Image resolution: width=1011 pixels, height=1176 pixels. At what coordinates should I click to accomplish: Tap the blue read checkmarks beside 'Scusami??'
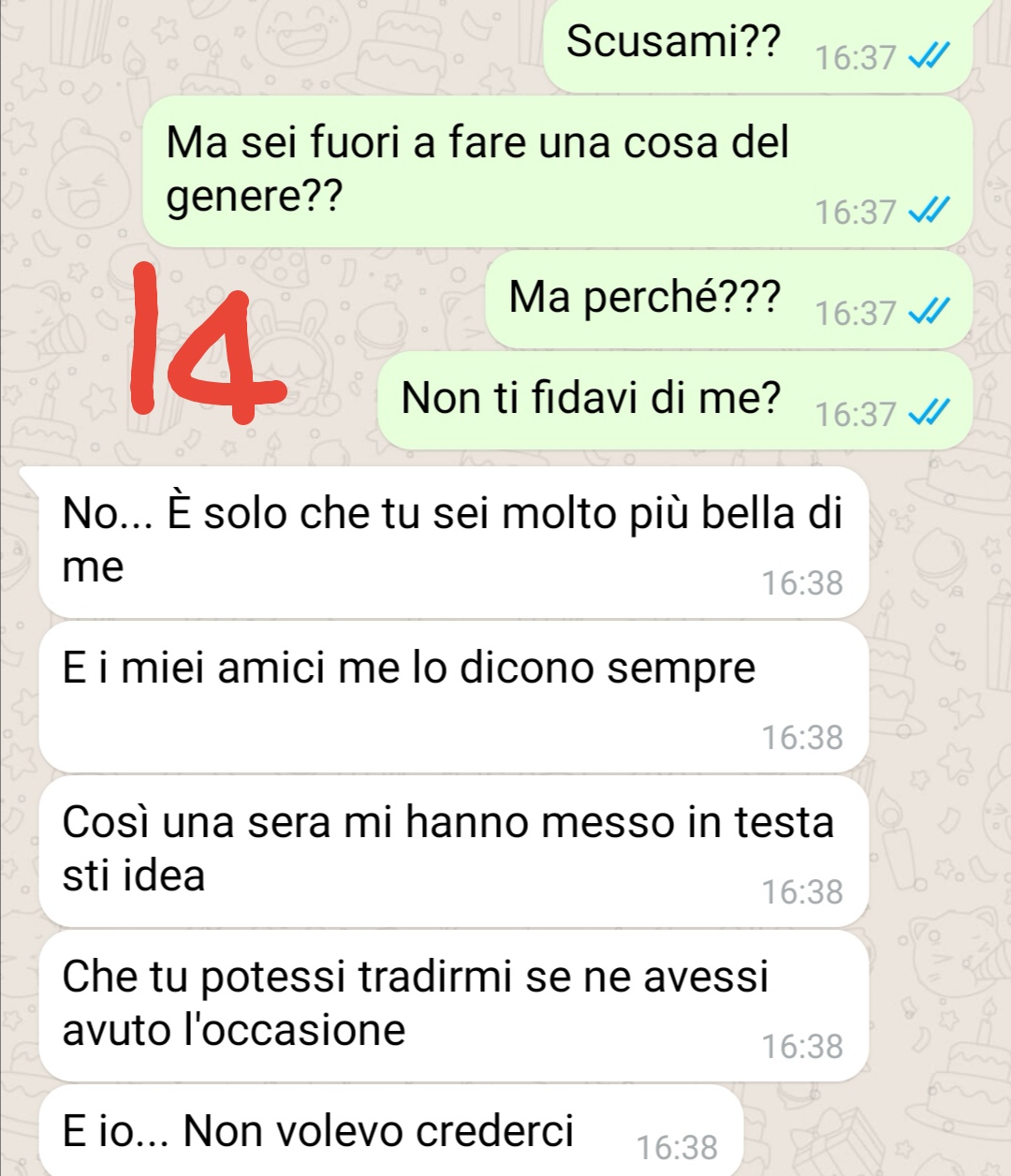point(930,58)
